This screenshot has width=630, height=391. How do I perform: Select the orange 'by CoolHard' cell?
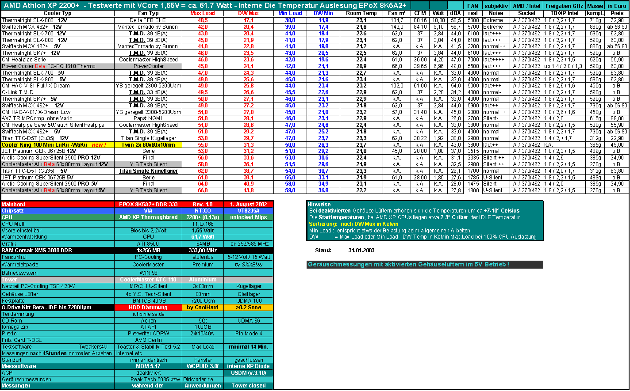[203, 307]
